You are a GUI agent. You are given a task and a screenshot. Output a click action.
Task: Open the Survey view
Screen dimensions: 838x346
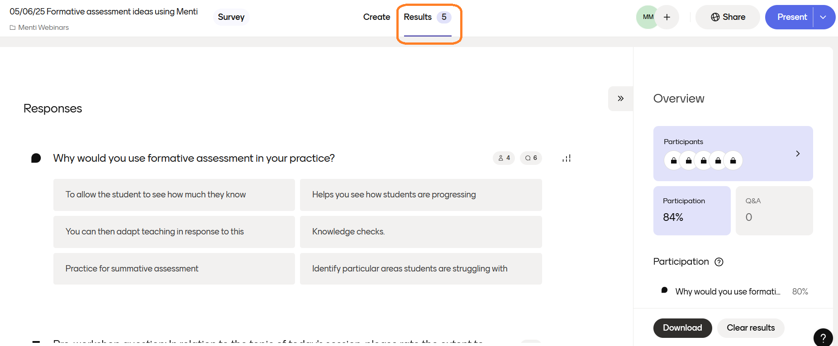click(x=231, y=17)
